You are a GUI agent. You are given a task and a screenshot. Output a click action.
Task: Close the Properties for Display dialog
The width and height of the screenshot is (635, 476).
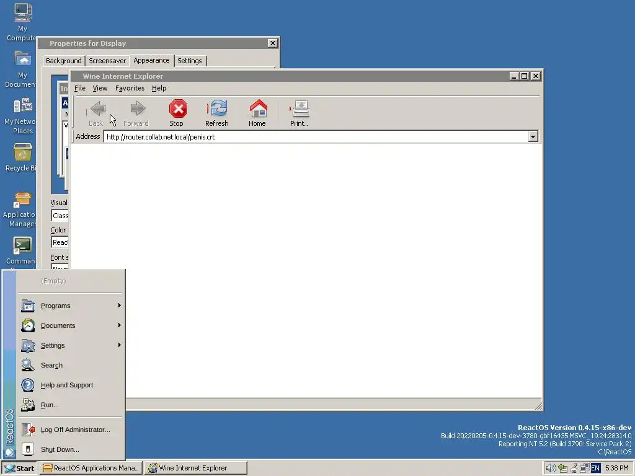[273, 43]
